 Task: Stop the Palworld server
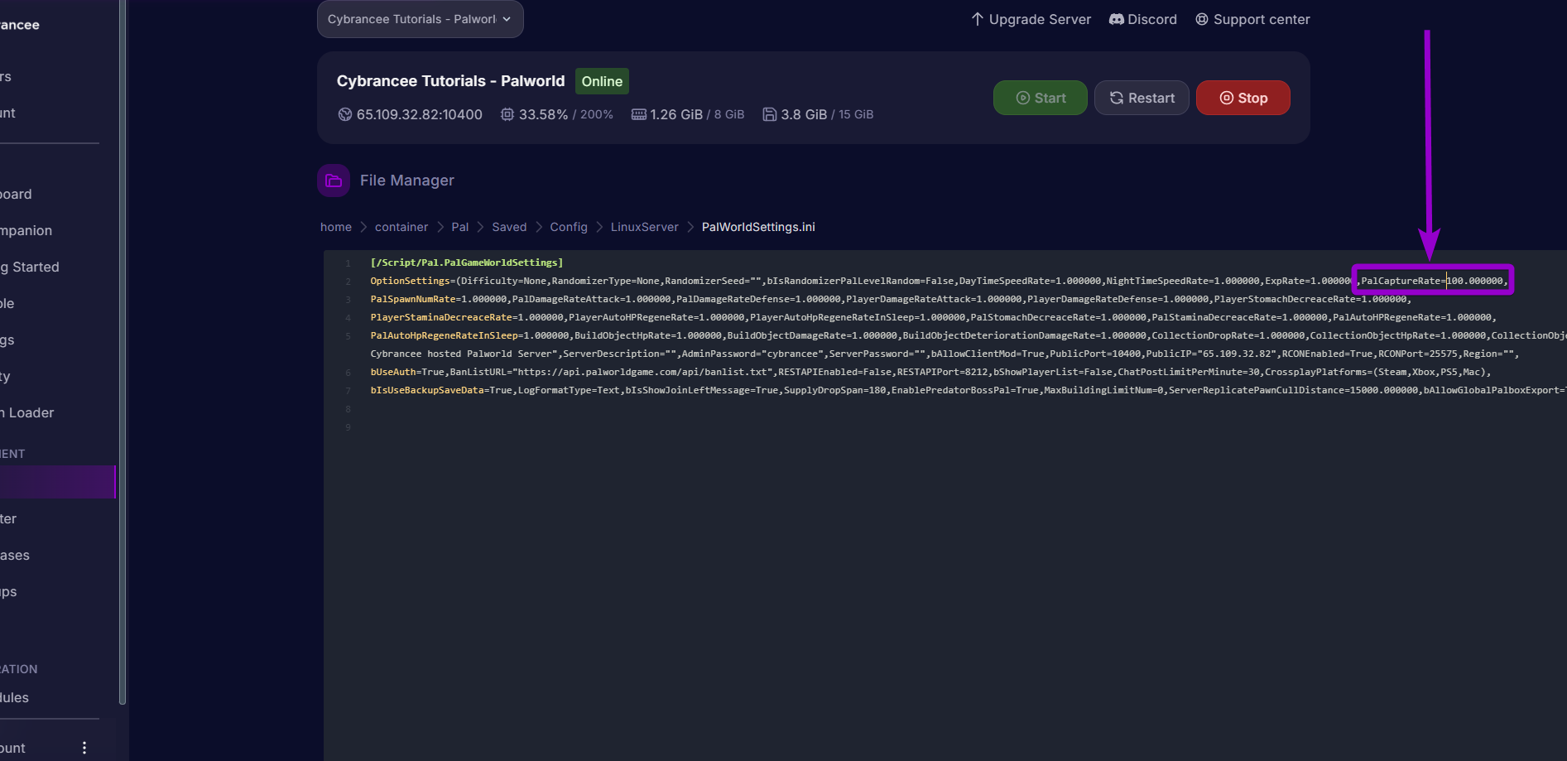point(1243,98)
